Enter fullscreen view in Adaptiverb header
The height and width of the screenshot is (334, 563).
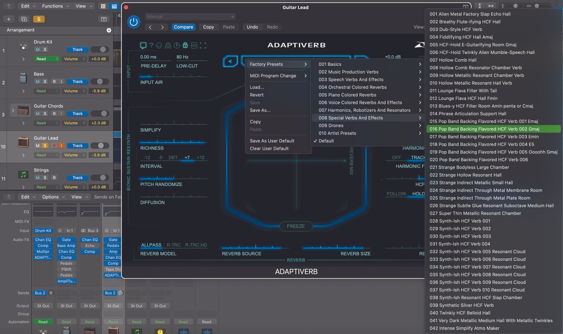(x=204, y=45)
